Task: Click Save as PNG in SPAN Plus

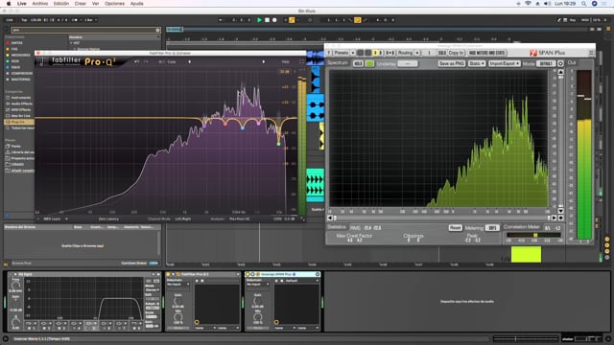Action: (x=452, y=63)
